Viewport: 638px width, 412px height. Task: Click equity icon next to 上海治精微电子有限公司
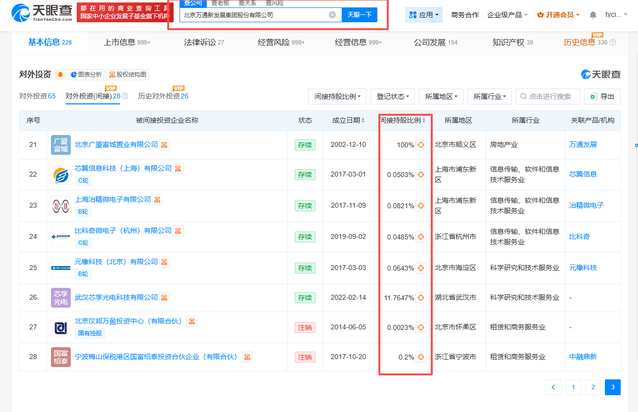click(157, 200)
